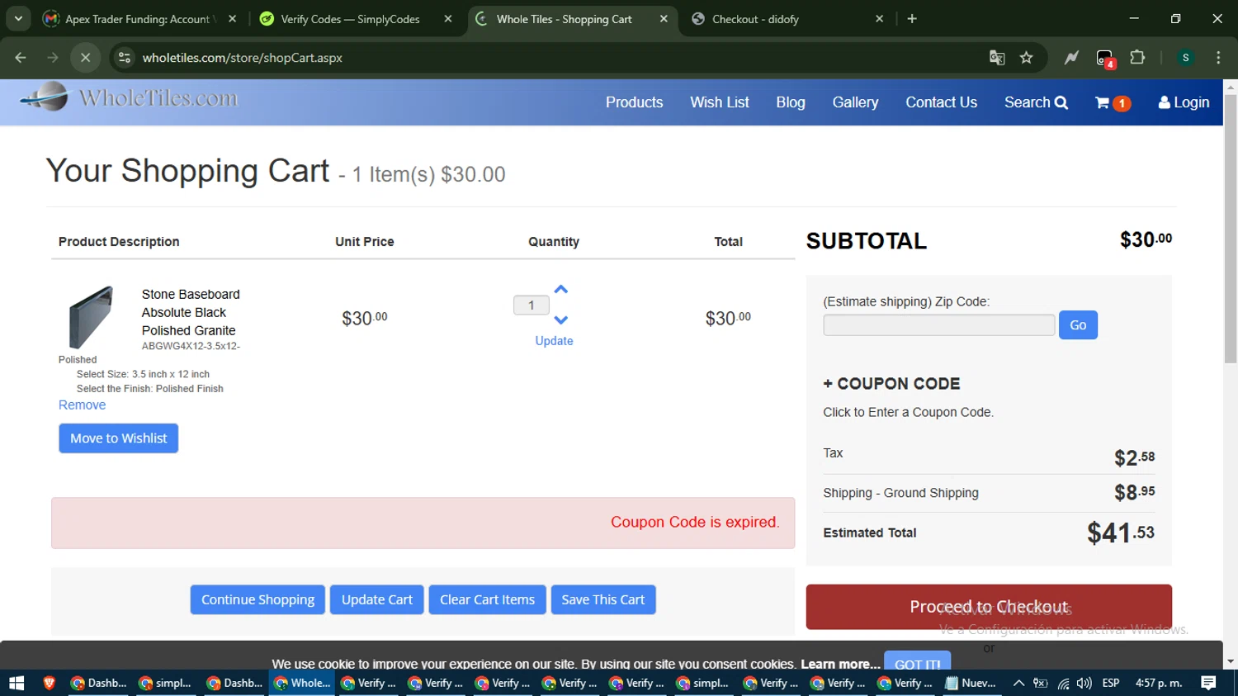
Task: Click the ESP language indicator
Action: click(x=1111, y=683)
